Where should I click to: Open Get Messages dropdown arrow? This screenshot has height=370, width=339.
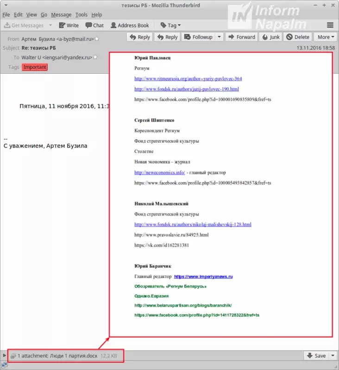tap(50, 25)
